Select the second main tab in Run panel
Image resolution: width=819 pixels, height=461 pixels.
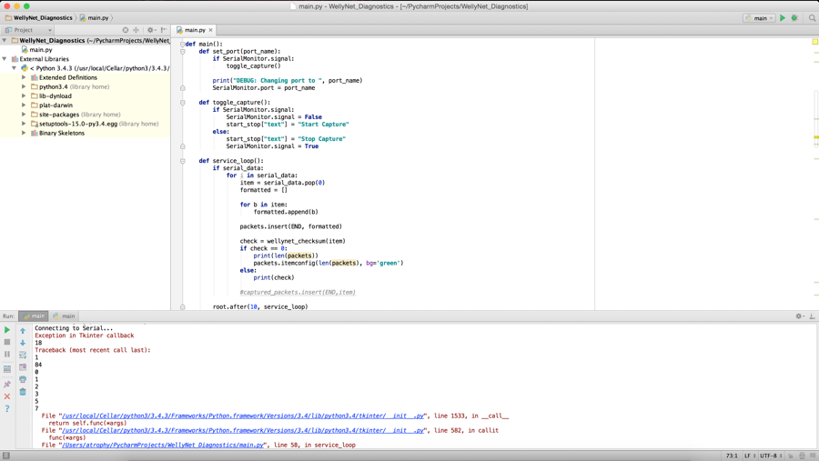(x=64, y=316)
